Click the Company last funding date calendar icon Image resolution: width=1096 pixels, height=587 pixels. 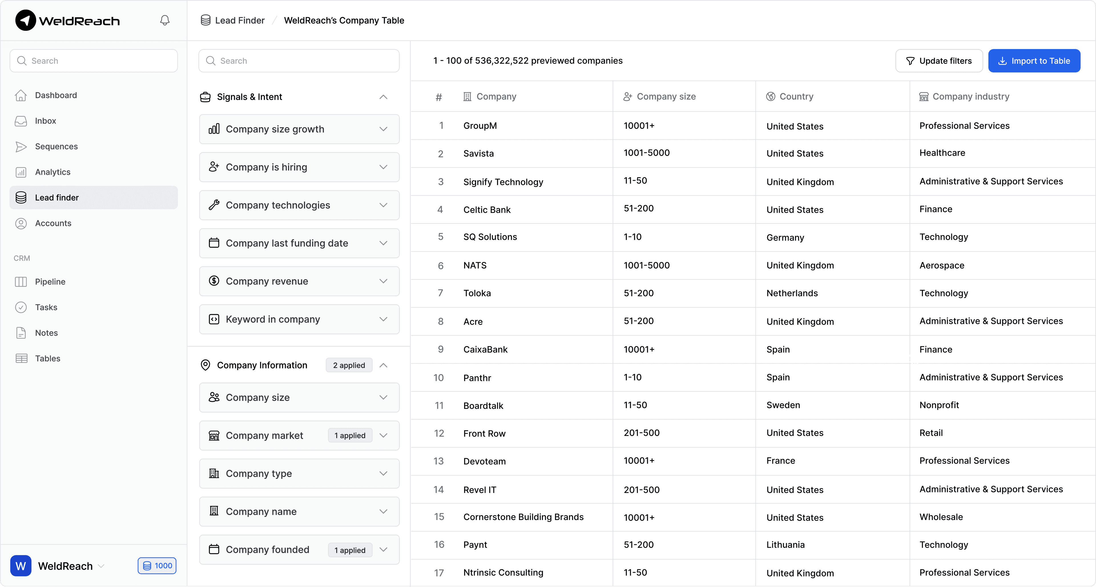click(x=214, y=243)
